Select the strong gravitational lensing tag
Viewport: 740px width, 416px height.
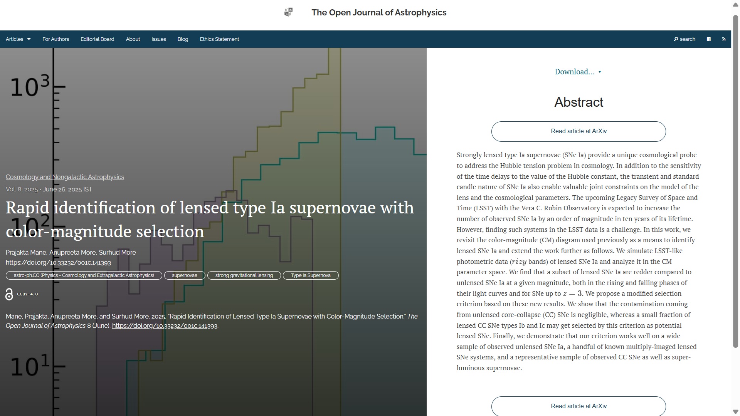tap(244, 275)
